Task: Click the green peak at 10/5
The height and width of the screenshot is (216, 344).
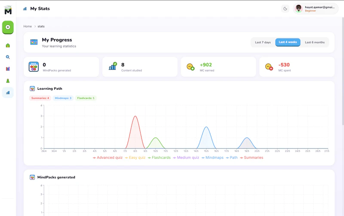Action: (156, 138)
